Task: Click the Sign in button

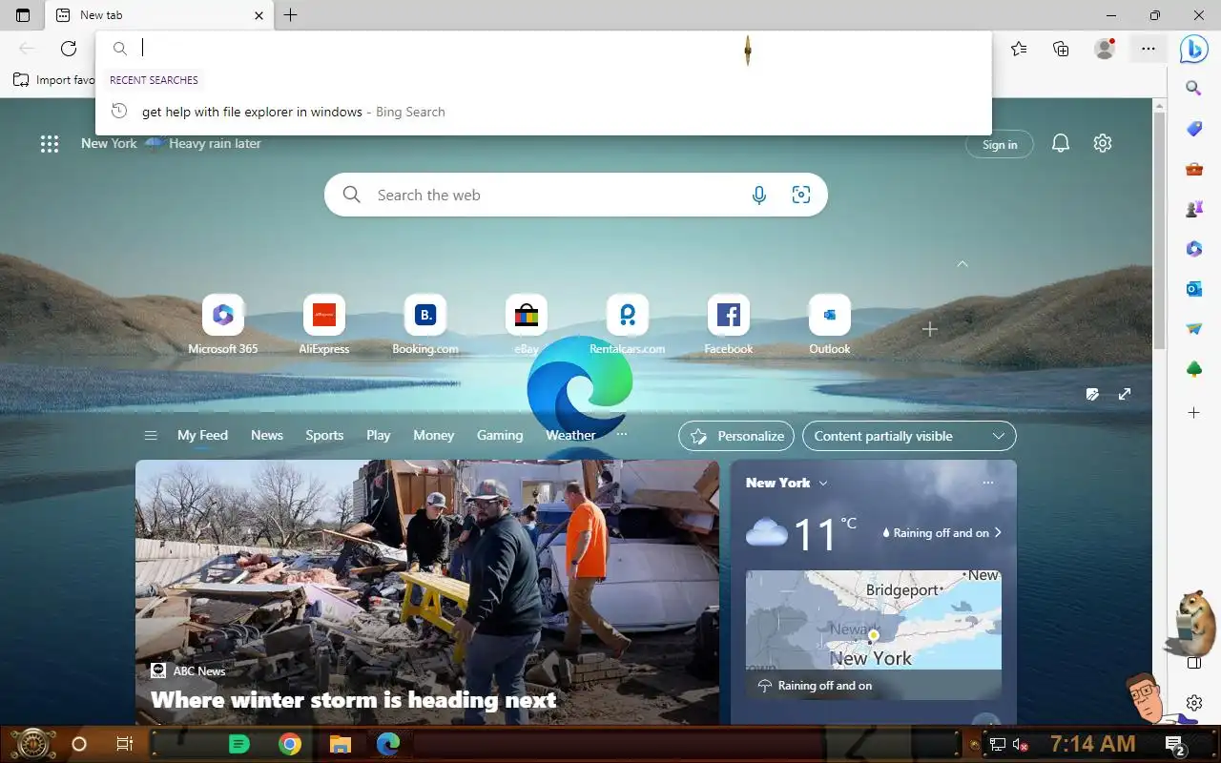Action: pyautogui.click(x=1000, y=144)
